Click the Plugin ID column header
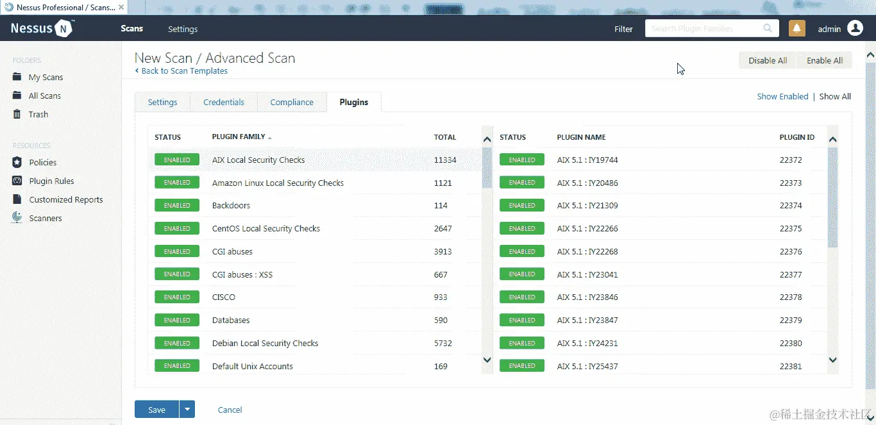 click(797, 137)
